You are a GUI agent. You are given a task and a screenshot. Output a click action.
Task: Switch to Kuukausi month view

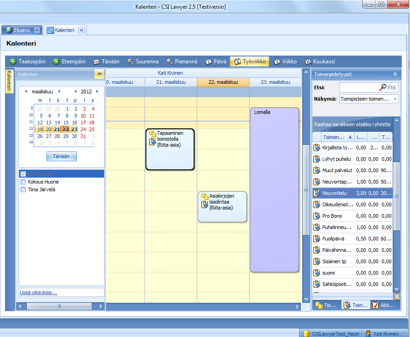coord(320,61)
